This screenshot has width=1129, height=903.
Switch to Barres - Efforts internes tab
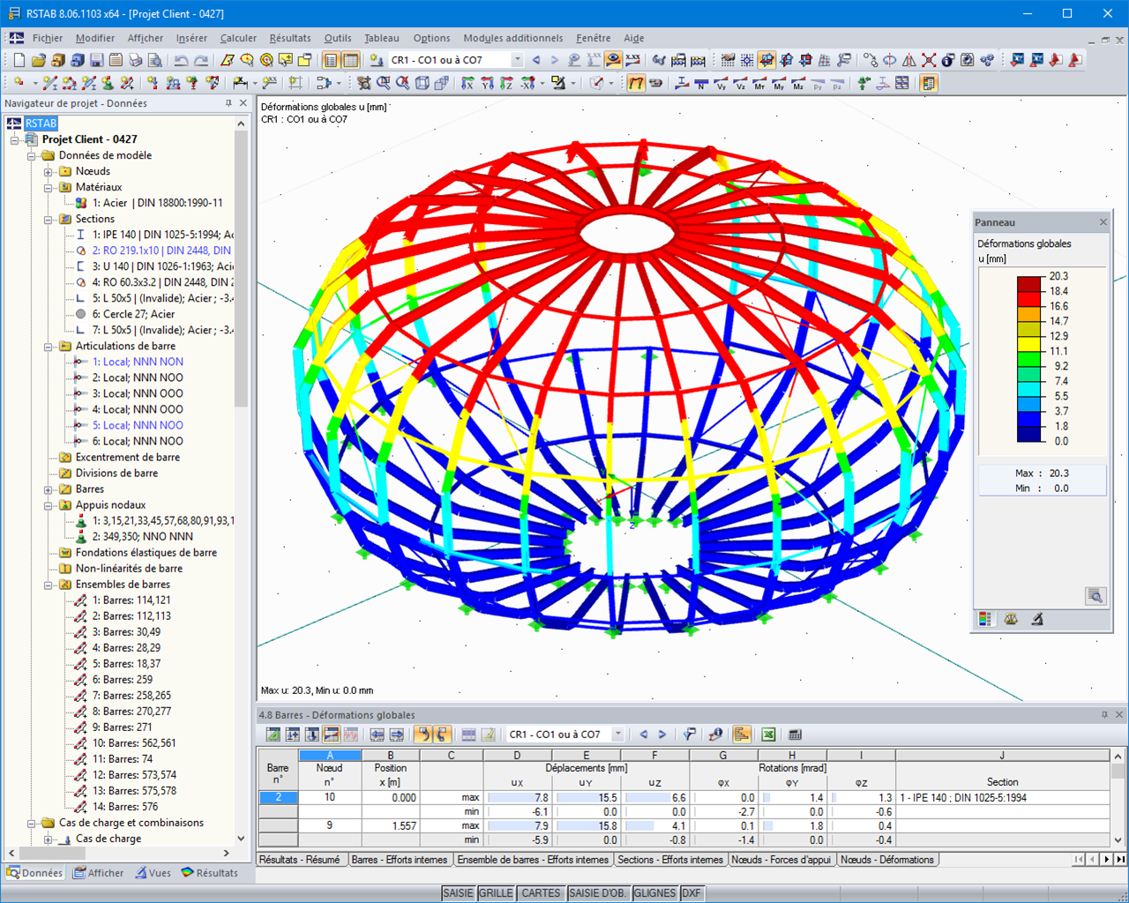(400, 860)
